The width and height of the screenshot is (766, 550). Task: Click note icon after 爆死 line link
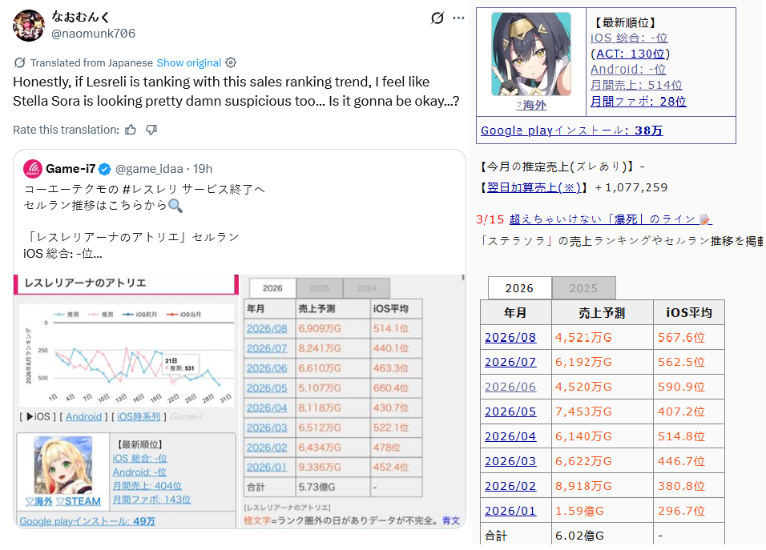click(705, 219)
